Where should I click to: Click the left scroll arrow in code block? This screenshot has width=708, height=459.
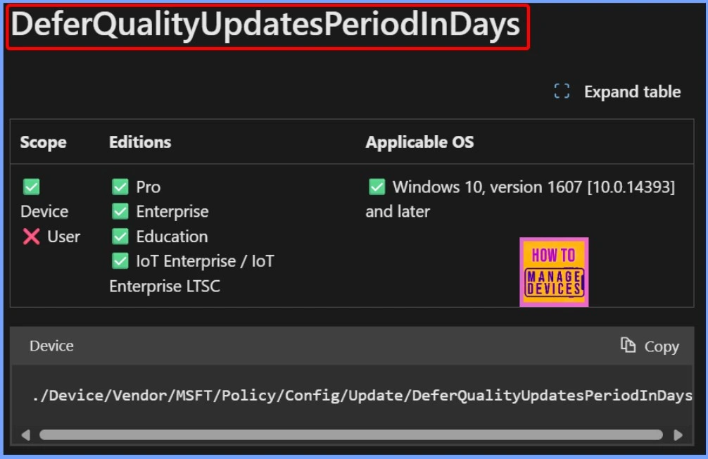tap(26, 435)
